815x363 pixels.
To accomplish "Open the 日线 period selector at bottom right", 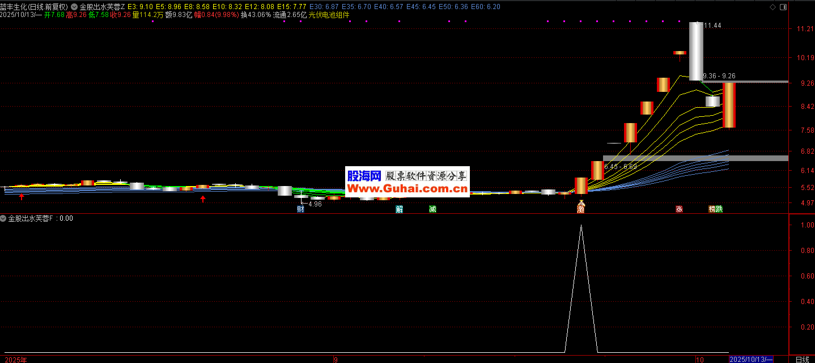I will click(802, 359).
